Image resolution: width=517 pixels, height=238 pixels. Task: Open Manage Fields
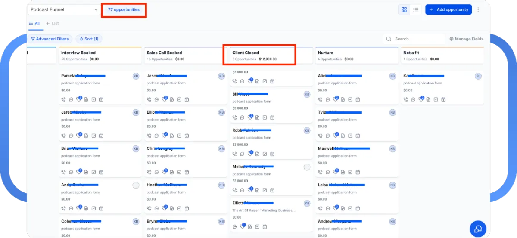466,39
